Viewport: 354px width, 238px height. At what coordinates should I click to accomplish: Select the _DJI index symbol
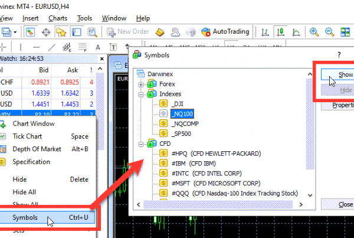[178, 104]
